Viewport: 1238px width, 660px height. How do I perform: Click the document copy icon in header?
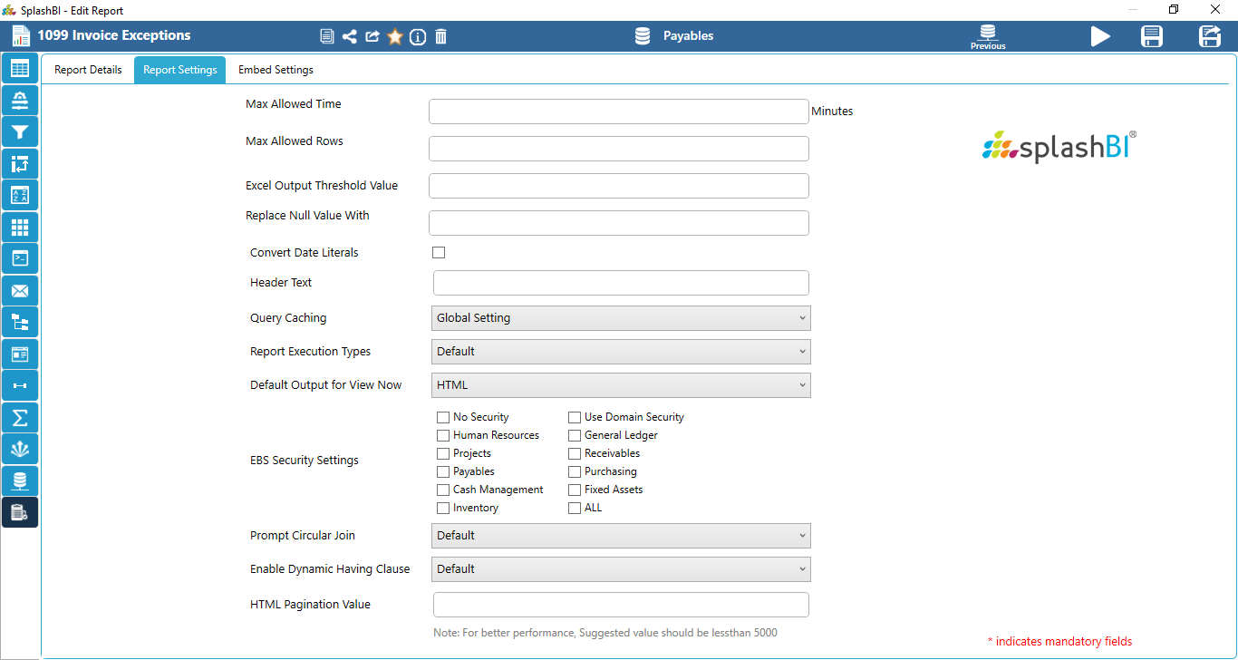click(327, 36)
